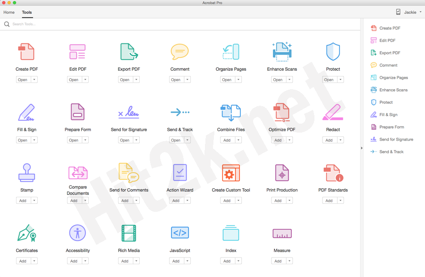The width and height of the screenshot is (425, 277).
Task: Click the Compare Documents icon
Action: [78, 173]
